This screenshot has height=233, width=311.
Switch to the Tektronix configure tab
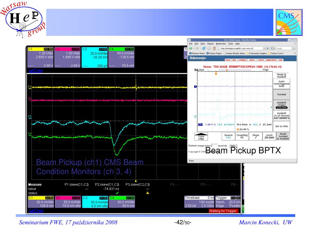point(242,60)
